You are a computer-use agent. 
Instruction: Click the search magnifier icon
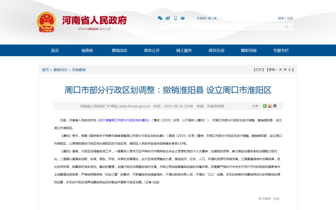click(x=287, y=27)
